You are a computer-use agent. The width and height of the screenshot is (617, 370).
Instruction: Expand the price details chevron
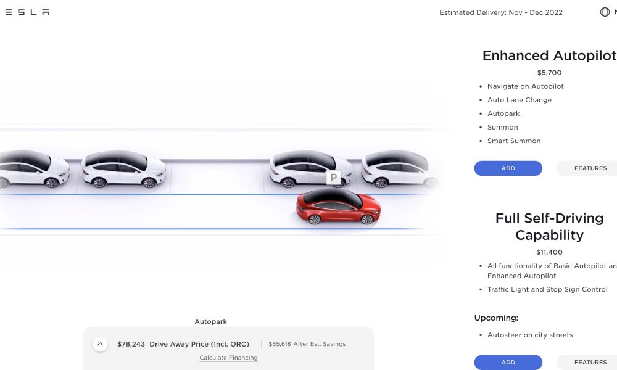point(101,344)
